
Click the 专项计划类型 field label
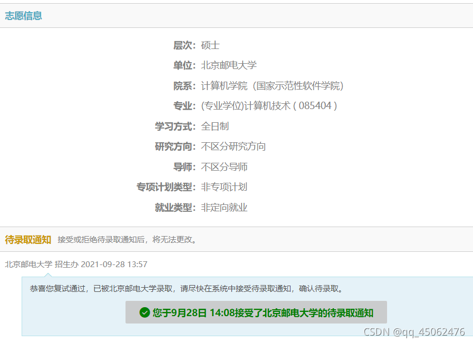[x=166, y=187]
